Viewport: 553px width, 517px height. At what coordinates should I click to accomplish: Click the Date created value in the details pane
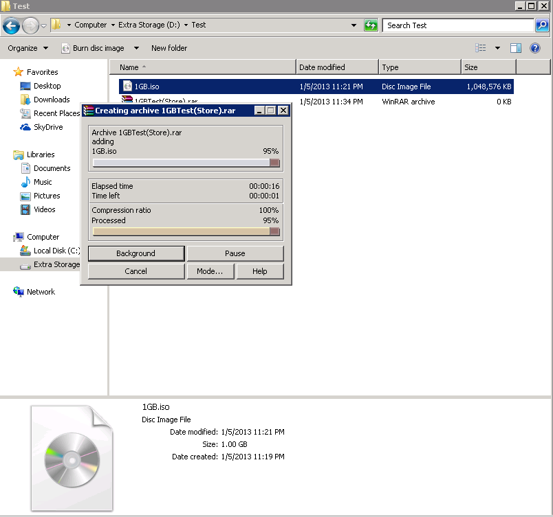pos(252,457)
